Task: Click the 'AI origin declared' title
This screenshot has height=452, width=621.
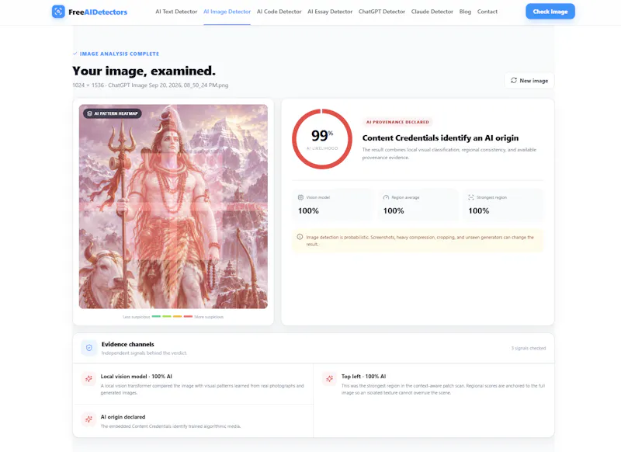Action: click(x=123, y=417)
